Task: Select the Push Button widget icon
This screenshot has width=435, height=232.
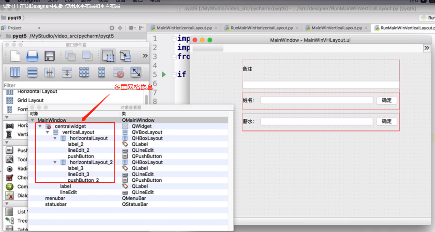Action: point(9,150)
